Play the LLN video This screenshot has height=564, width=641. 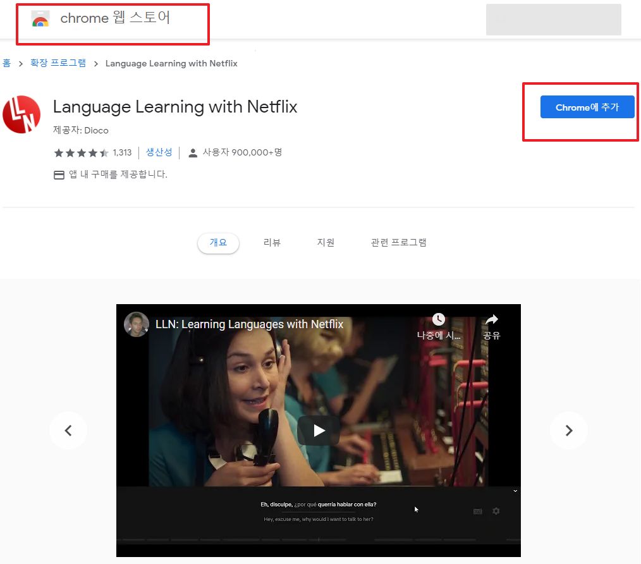pyautogui.click(x=319, y=430)
